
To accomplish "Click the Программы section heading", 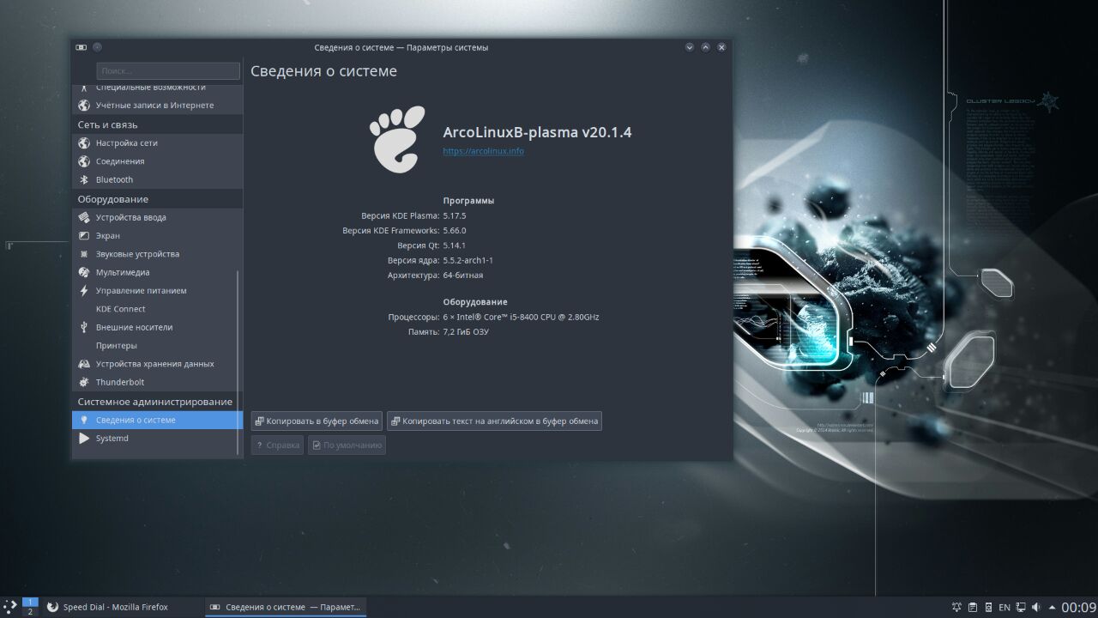I will click(x=468, y=201).
